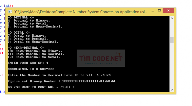
Task: Click the console window's system icon
Action: 10,12
